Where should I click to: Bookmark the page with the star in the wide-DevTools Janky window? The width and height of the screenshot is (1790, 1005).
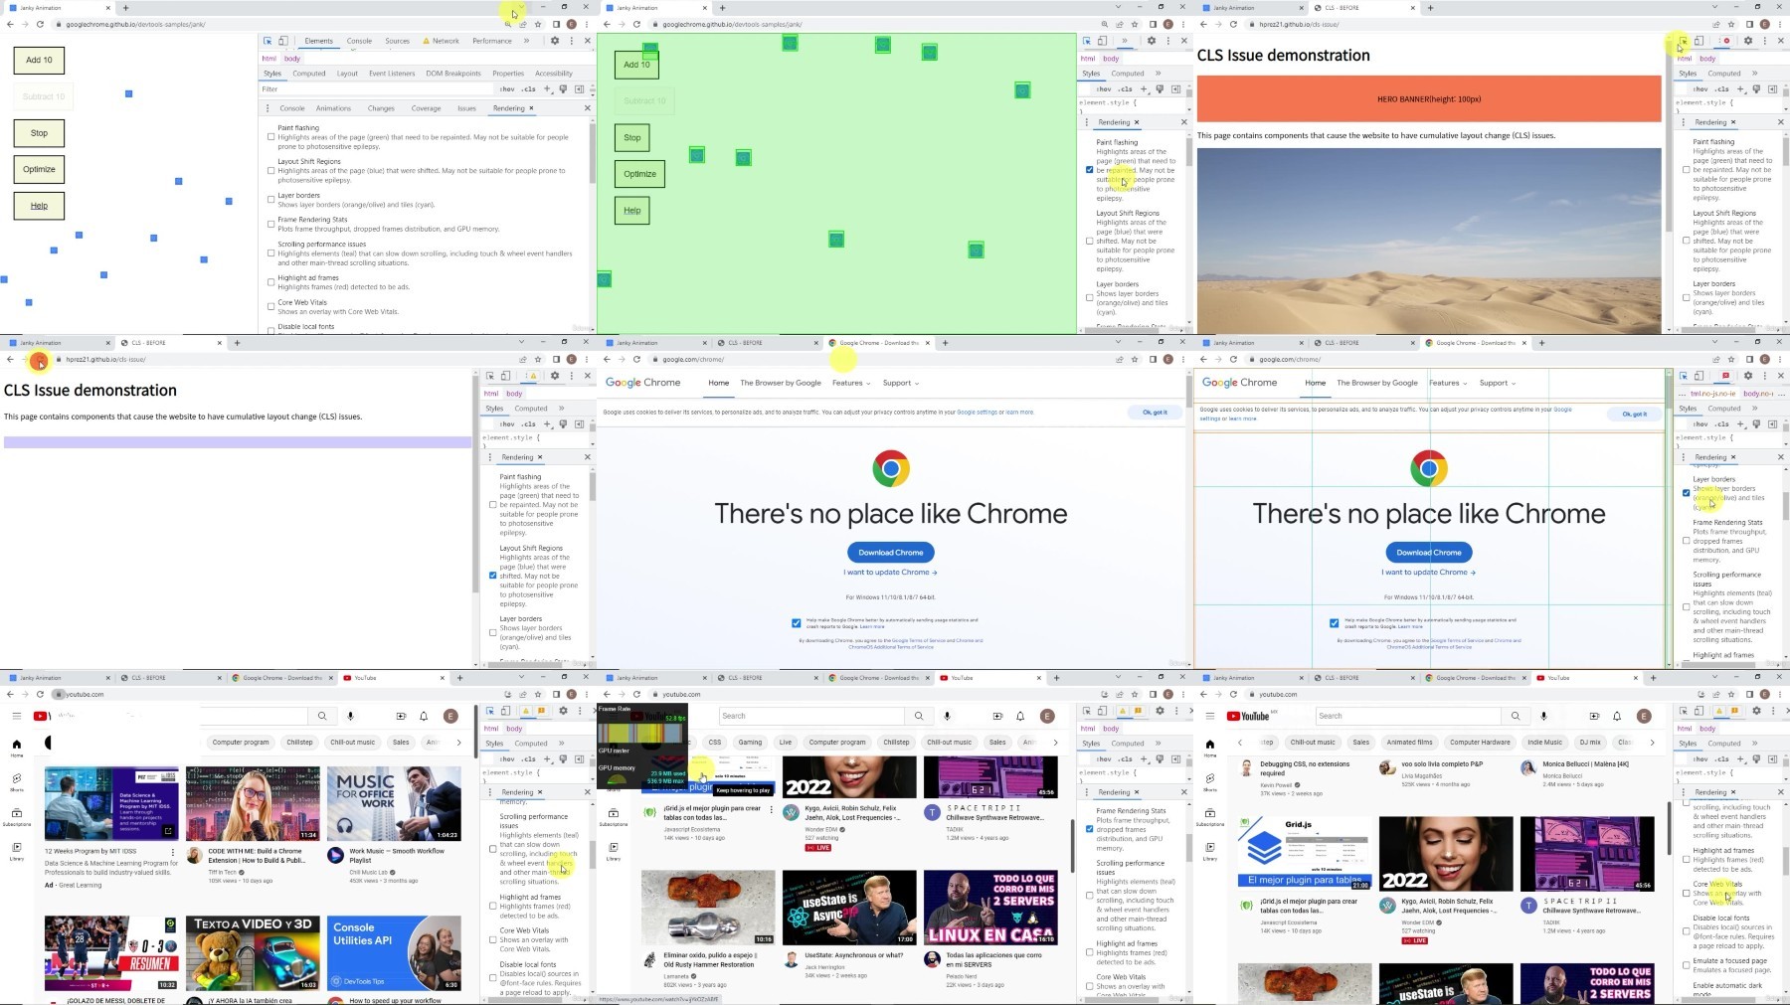pyautogui.click(x=538, y=24)
